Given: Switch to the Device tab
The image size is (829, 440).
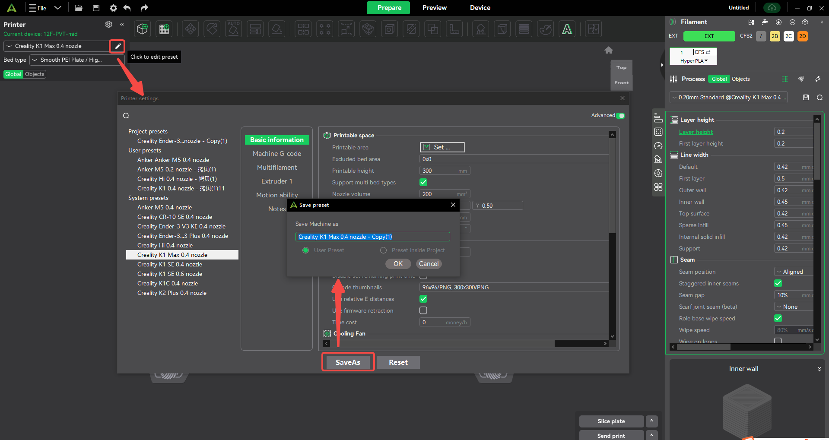Looking at the screenshot, I should pyautogui.click(x=480, y=8).
